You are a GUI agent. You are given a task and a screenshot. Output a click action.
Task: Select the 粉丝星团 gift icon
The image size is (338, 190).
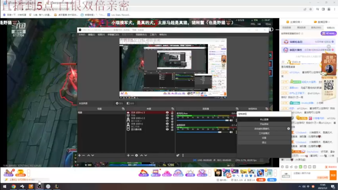[x=178, y=173]
